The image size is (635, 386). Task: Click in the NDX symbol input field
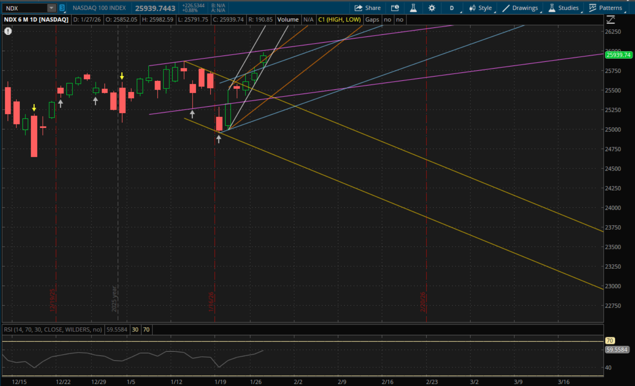(x=25, y=8)
